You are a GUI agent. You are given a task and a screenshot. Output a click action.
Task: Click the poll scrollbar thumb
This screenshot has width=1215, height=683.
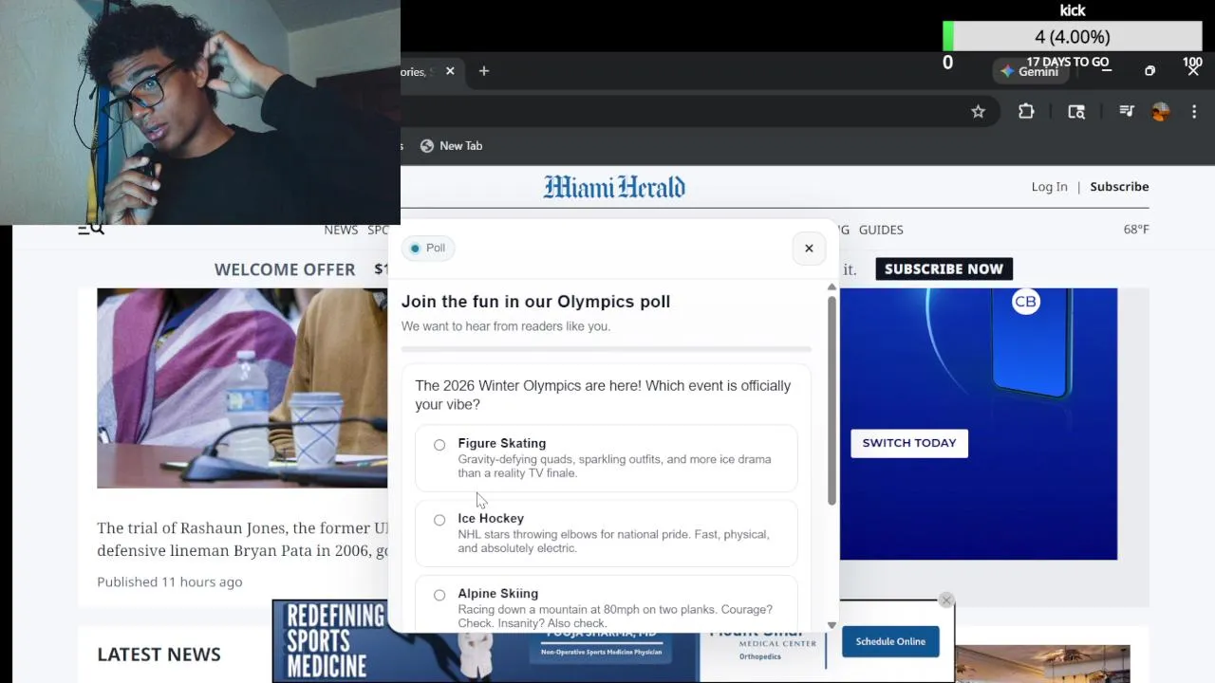832,400
